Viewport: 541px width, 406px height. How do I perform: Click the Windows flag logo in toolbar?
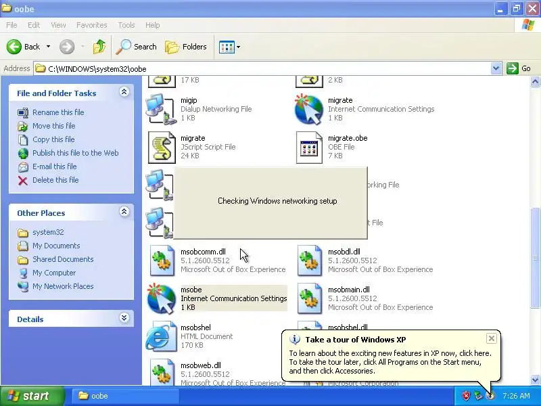tap(528, 25)
